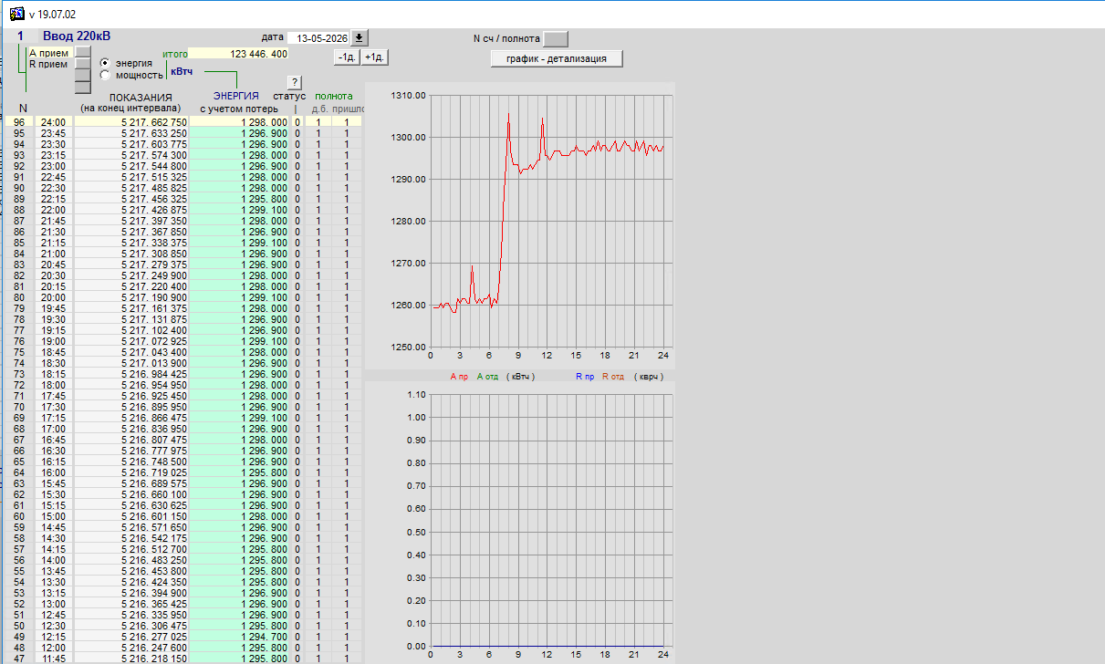Screen dimensions: 1105x664
Task: Click the number 1 meter index at top left
Action: tap(20, 36)
